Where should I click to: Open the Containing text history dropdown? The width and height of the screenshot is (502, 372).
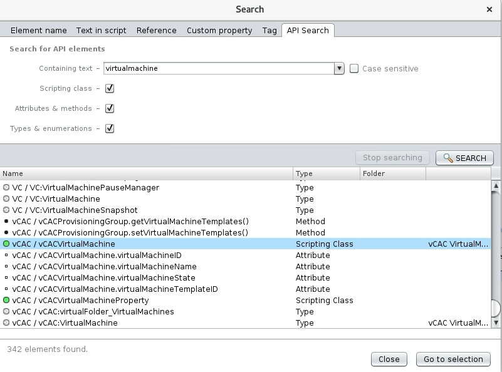coord(339,68)
